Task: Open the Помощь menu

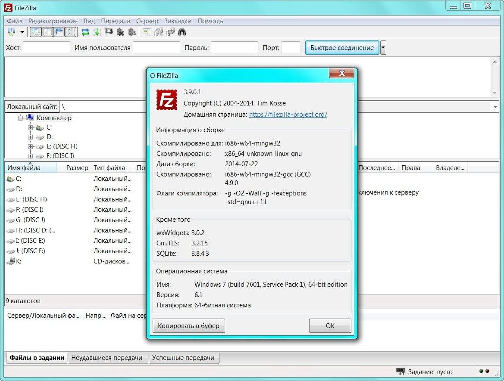Action: (210, 21)
